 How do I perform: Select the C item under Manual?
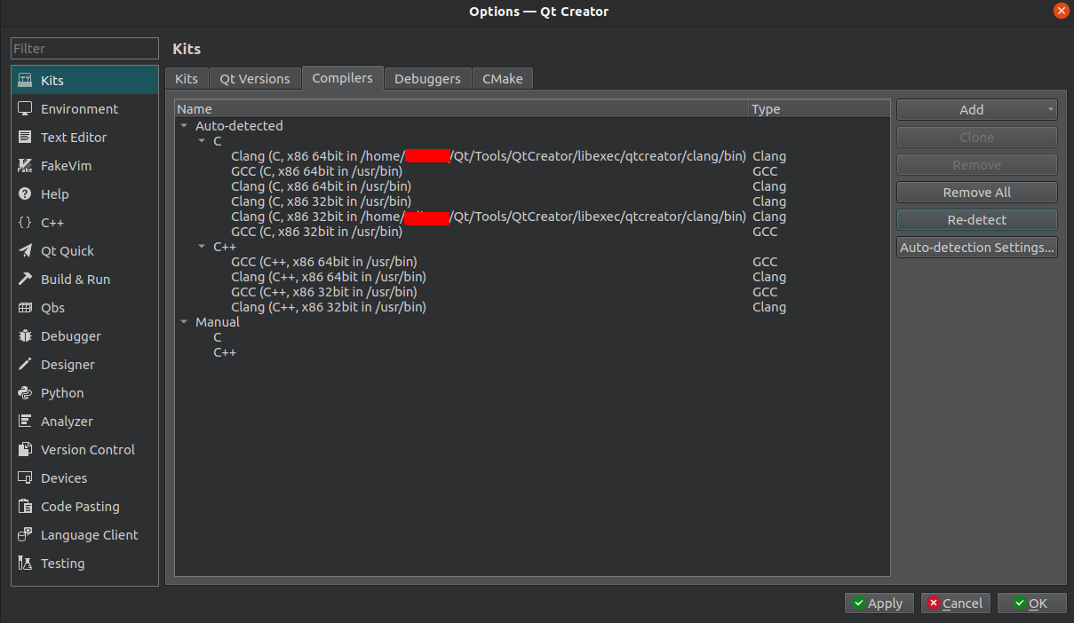pyautogui.click(x=218, y=337)
